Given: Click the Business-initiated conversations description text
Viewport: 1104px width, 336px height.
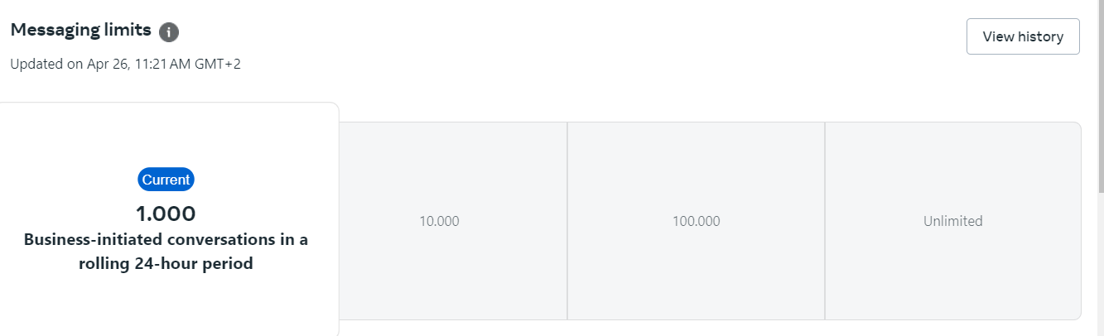Looking at the screenshot, I should [166, 240].
